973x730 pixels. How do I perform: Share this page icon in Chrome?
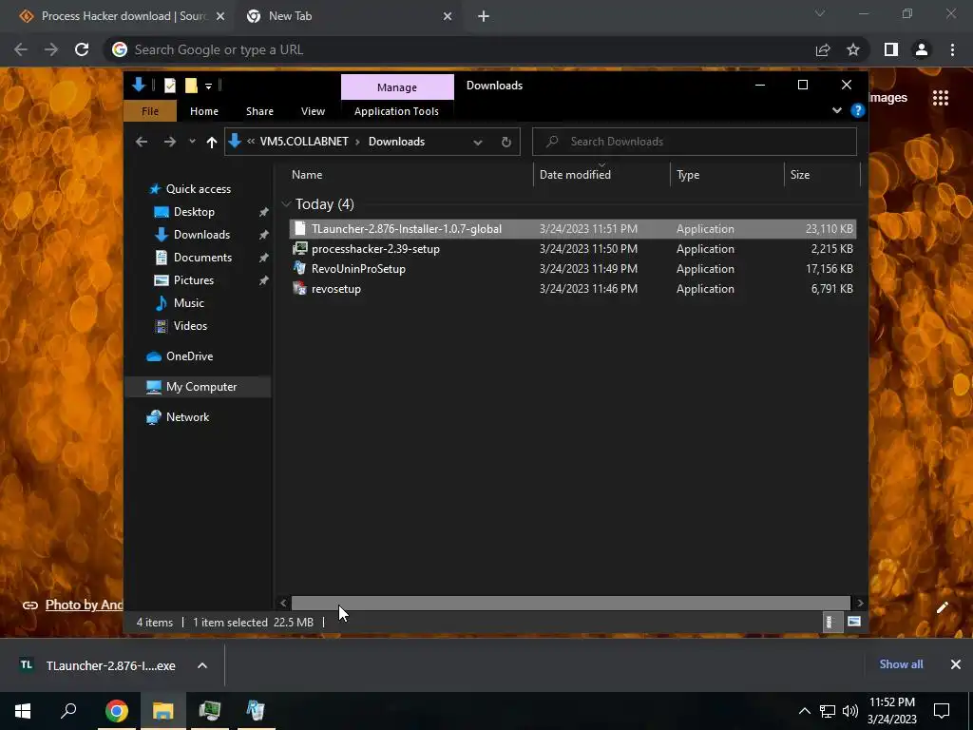coord(823,49)
